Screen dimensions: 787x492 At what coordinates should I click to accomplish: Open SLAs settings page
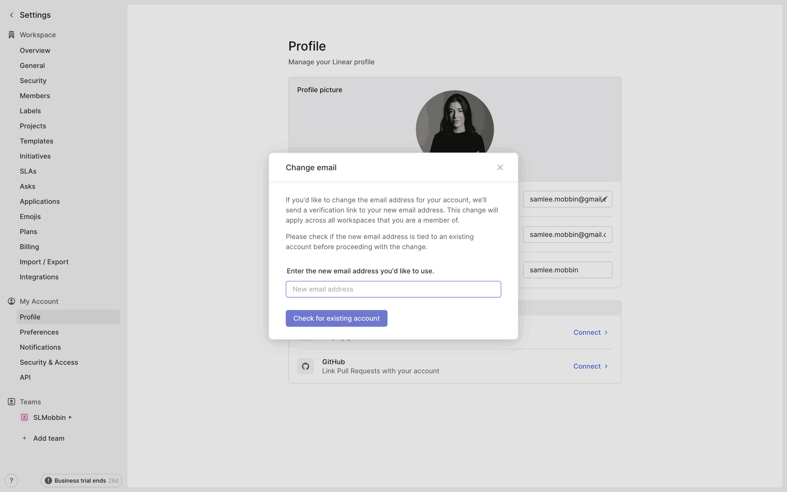[28, 171]
